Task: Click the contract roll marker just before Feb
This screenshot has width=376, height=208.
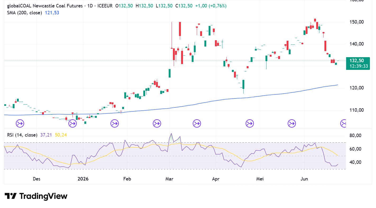Action: click(114, 123)
